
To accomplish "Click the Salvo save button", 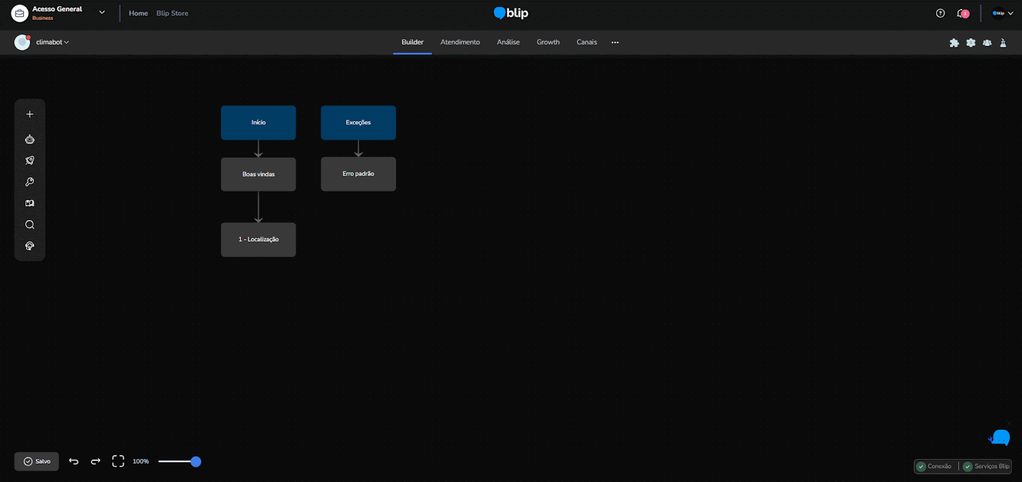I will [x=36, y=461].
